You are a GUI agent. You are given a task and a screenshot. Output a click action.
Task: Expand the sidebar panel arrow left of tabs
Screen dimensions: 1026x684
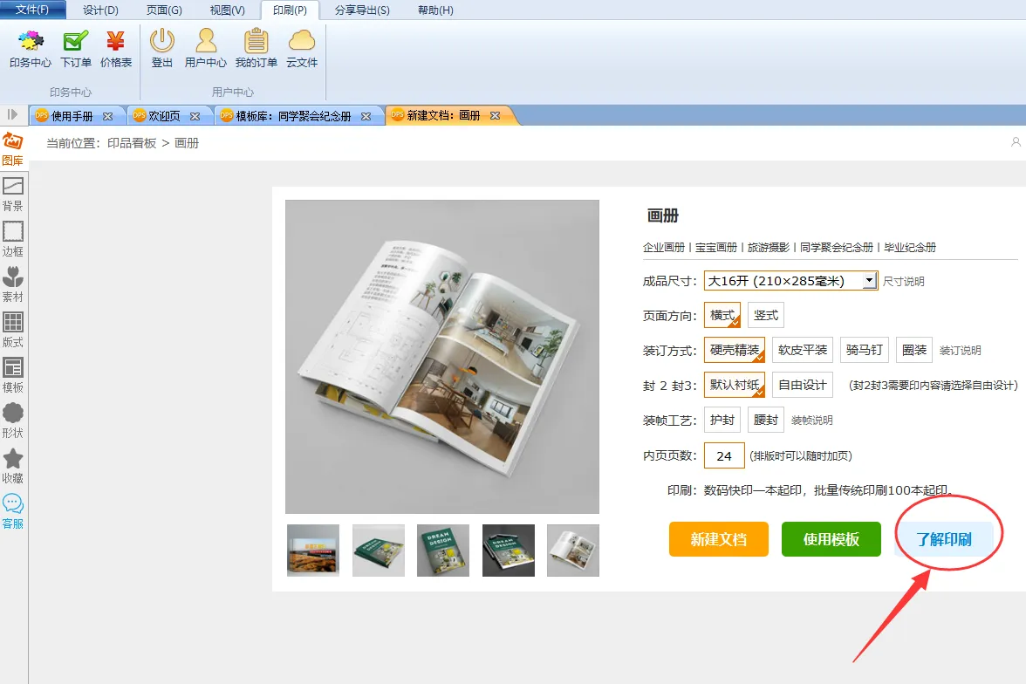click(13, 114)
